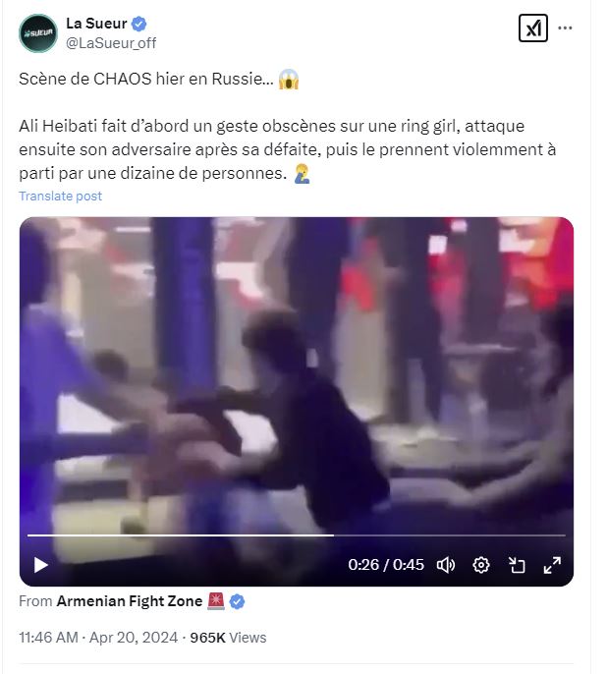Open La Sueur profile avatar
Viewport: 607px width, 674px height.
38,33
